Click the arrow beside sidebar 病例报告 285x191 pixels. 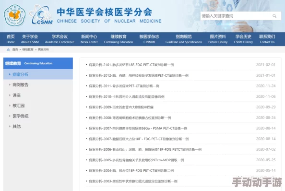(10, 84)
